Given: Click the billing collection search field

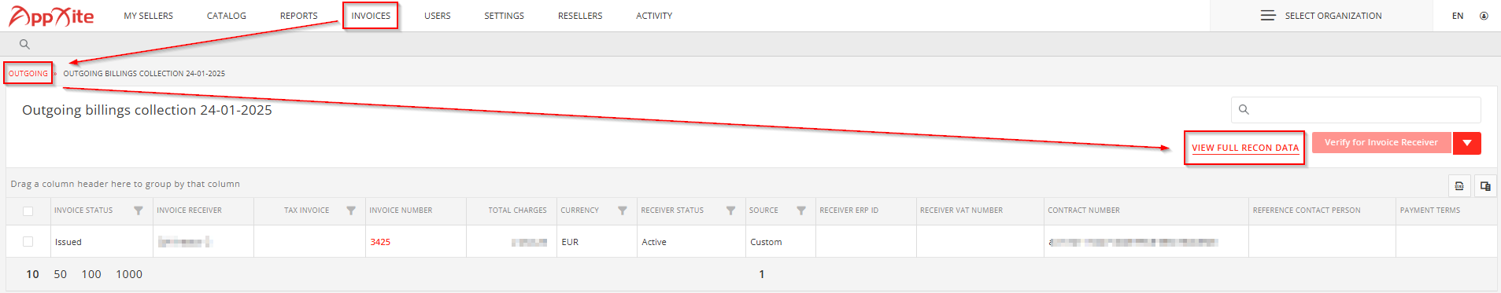Looking at the screenshot, I should point(1356,110).
